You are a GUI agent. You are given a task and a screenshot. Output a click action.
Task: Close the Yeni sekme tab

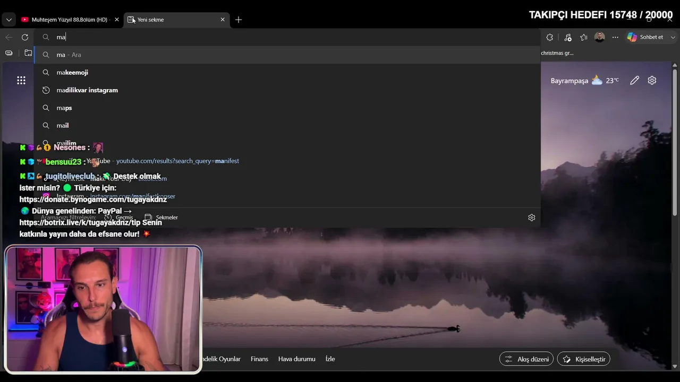coord(223,20)
